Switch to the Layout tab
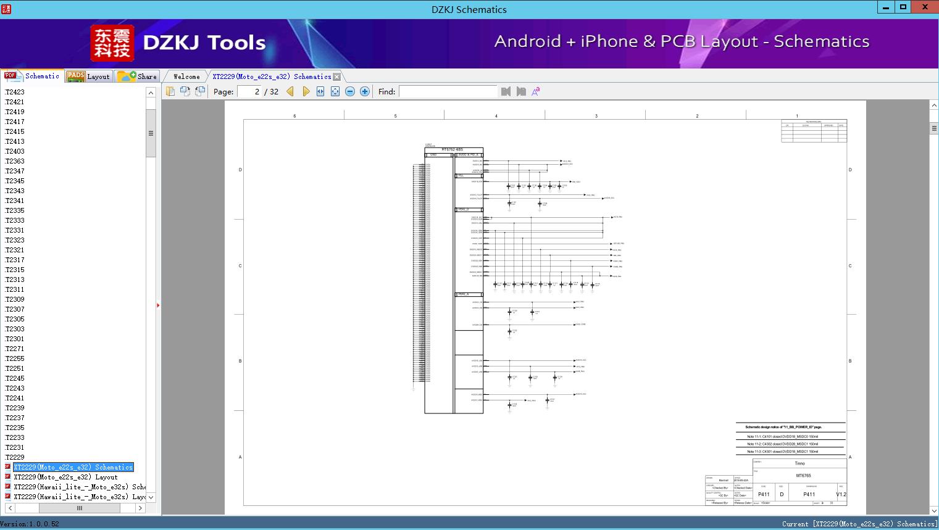 click(89, 77)
